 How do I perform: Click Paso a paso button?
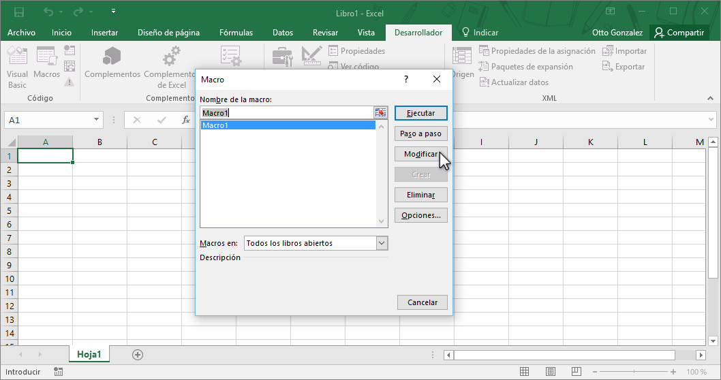[x=420, y=133]
